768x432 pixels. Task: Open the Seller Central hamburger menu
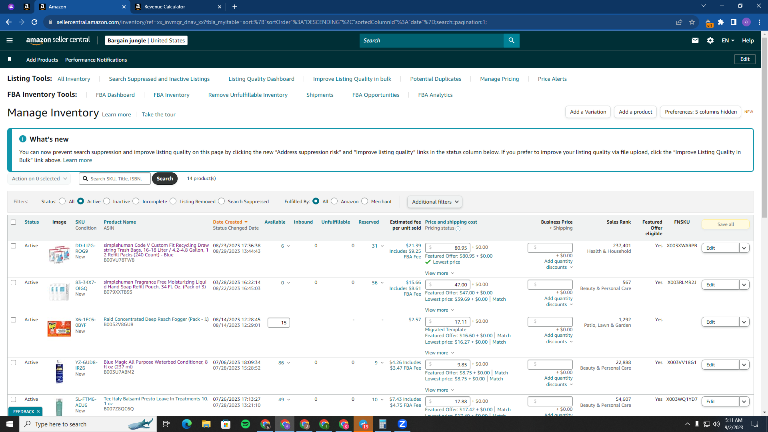tap(10, 40)
